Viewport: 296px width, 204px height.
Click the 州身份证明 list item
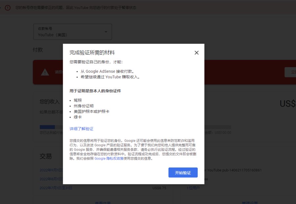(84, 106)
